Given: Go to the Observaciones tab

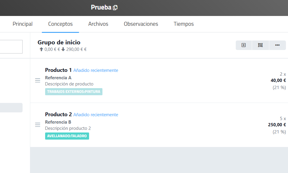Looking at the screenshot, I should (141, 24).
